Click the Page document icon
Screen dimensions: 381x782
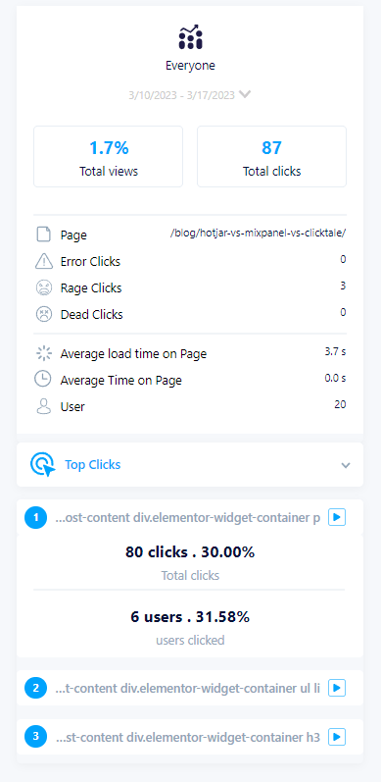click(x=43, y=235)
